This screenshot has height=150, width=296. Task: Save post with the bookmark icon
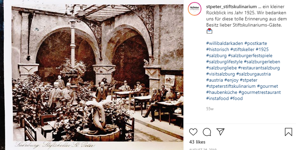288,132
